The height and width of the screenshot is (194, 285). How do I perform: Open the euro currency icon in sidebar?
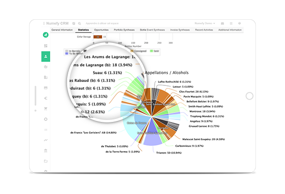pyautogui.click(x=45, y=98)
